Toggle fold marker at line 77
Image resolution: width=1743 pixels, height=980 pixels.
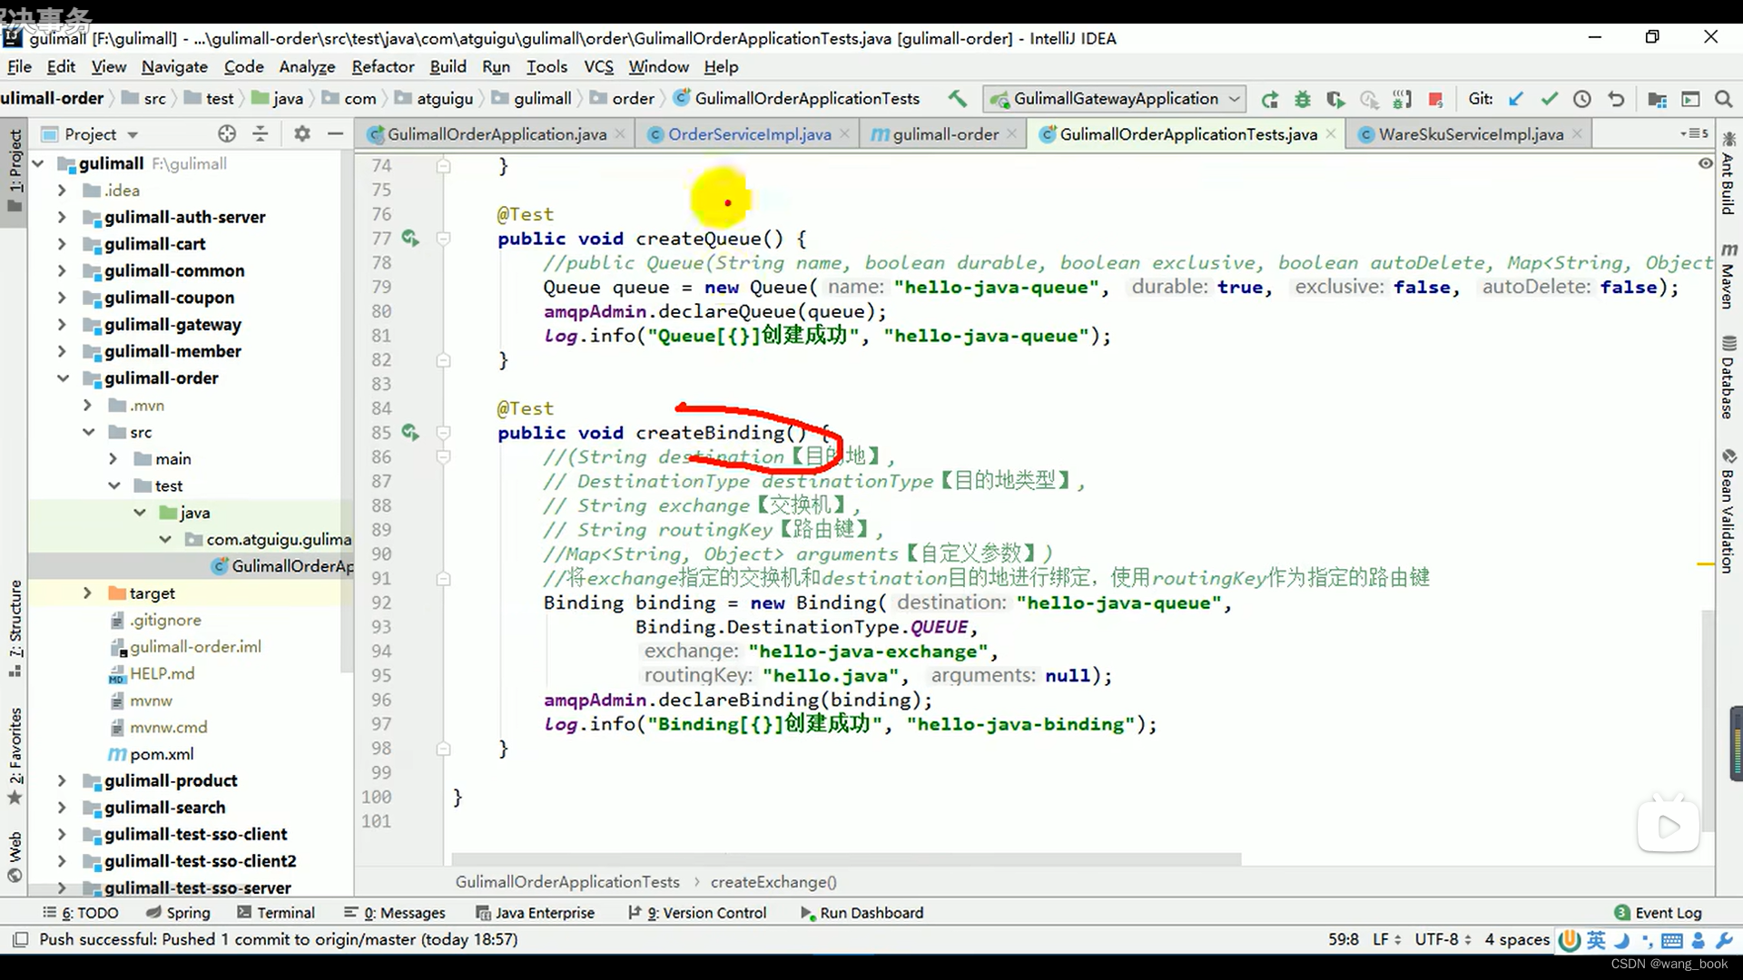coord(443,239)
